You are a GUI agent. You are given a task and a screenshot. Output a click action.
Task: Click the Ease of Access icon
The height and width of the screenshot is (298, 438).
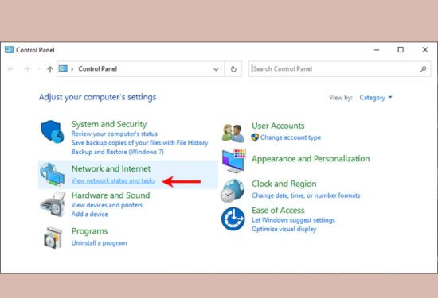pyautogui.click(x=233, y=219)
